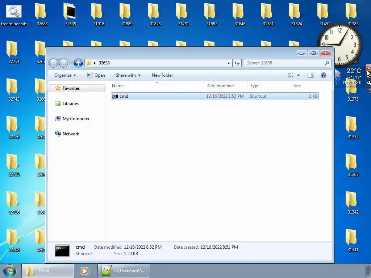Select the 31682 desktop folder
This screenshot has height=278, width=371.
(x=212, y=15)
